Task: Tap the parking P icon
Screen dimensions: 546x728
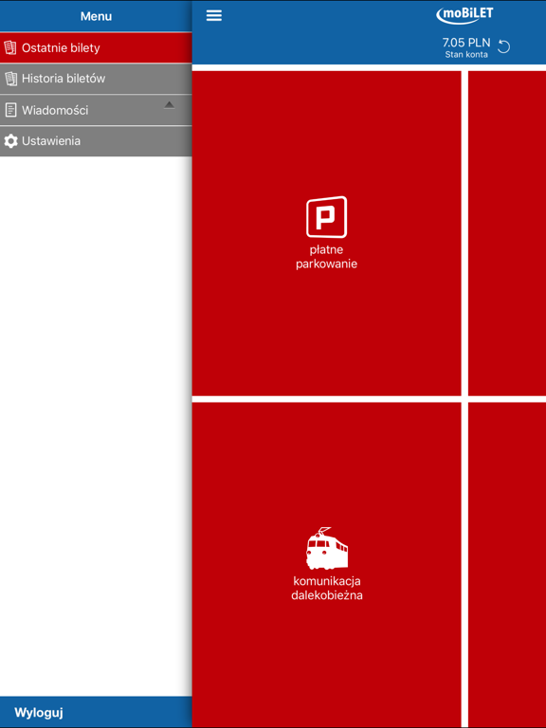Action: (326, 217)
